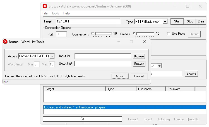Select the 'Located and installed 1 authentication plug-ins' log line
This screenshot has height=127, width=209.
(x=125, y=107)
